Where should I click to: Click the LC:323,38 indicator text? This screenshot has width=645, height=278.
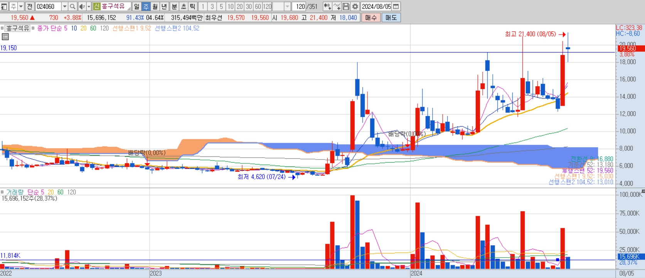point(629,28)
